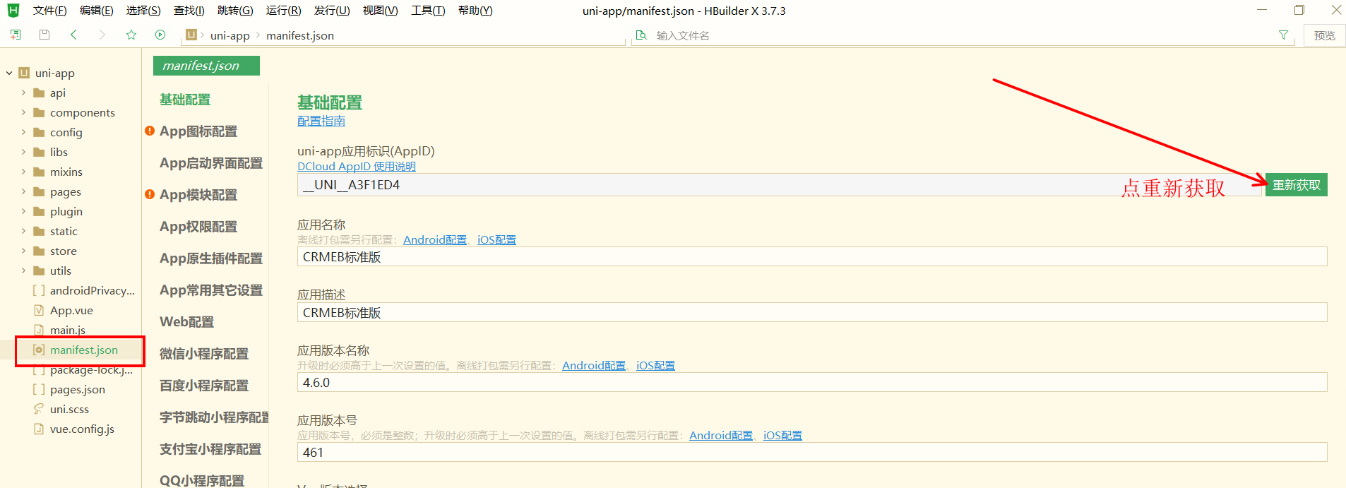Click the new file toolbar icon
Image resolution: width=1346 pixels, height=488 pixels.
[x=15, y=35]
